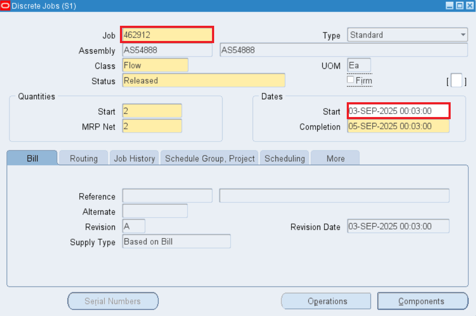Screen dimensions: 476x316
Task: Switch to the Routing tab
Action: [x=83, y=158]
